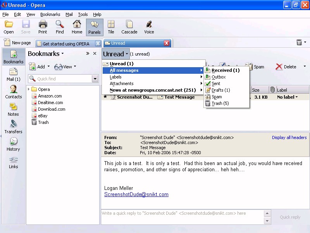Open the Quick find dropdown arrow

click(95, 79)
